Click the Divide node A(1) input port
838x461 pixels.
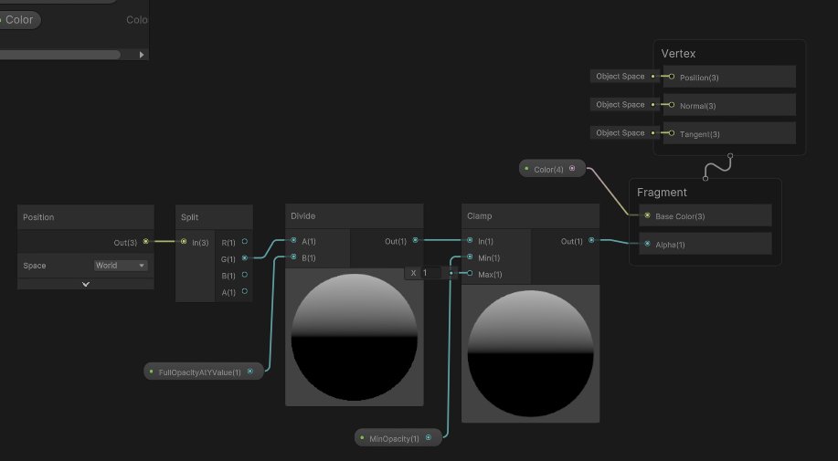(x=293, y=241)
